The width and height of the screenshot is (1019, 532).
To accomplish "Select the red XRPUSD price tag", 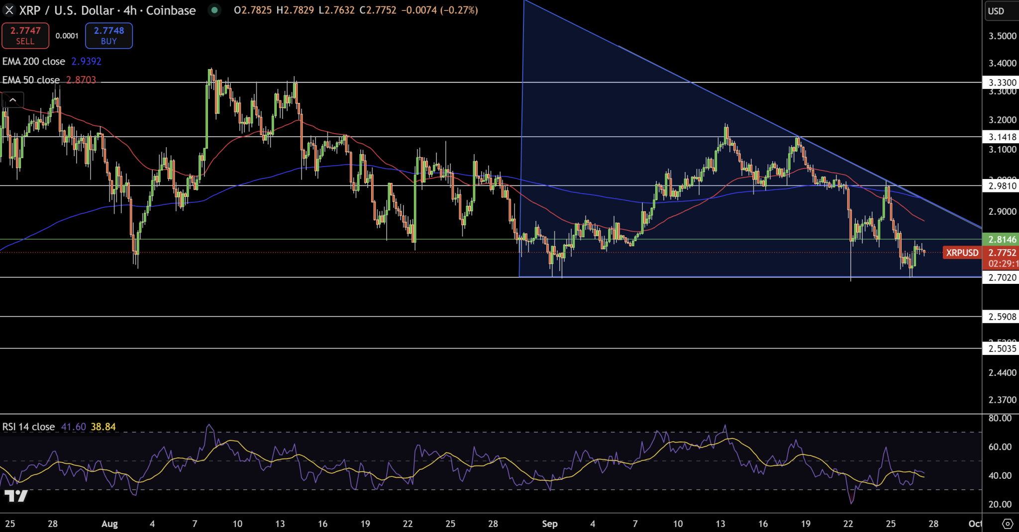I will tap(961, 253).
